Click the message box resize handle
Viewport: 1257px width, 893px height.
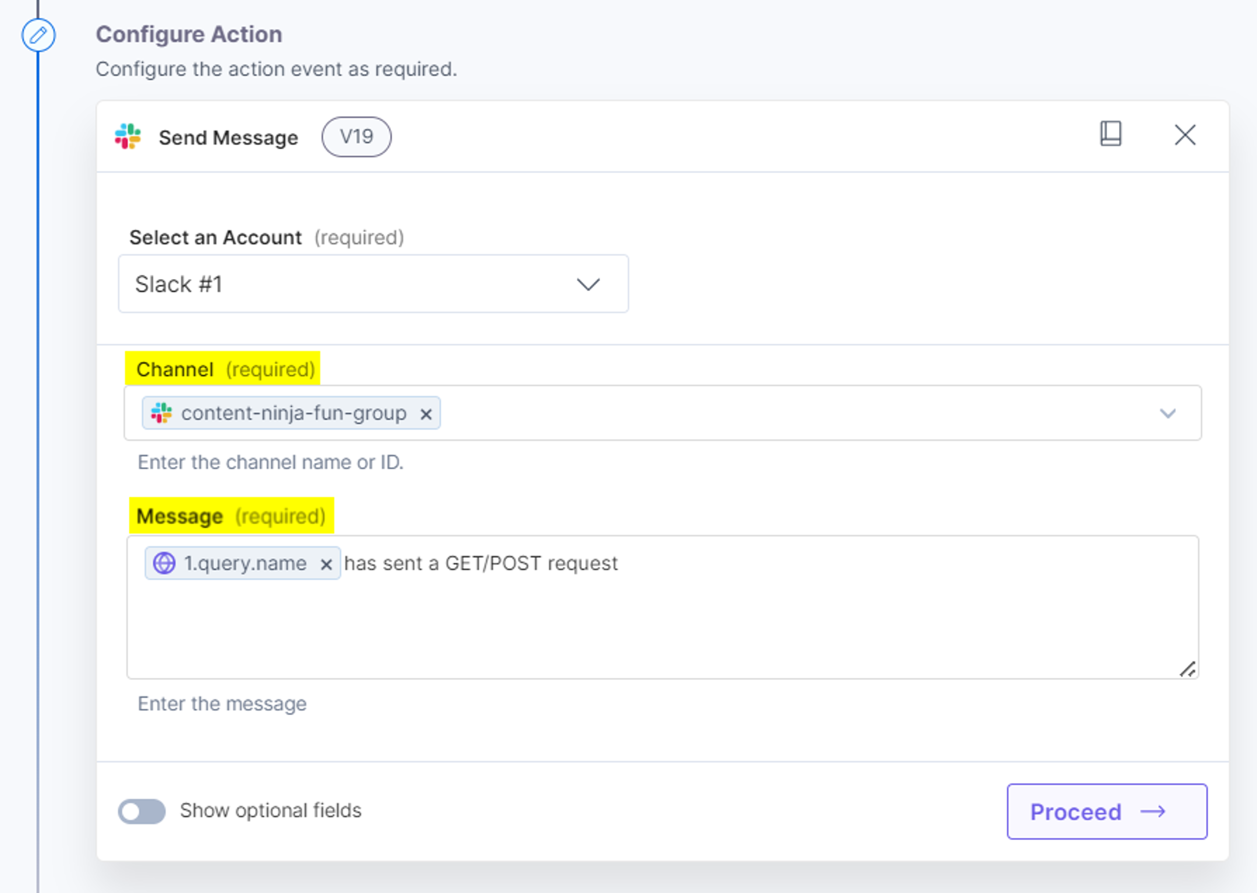1187,669
